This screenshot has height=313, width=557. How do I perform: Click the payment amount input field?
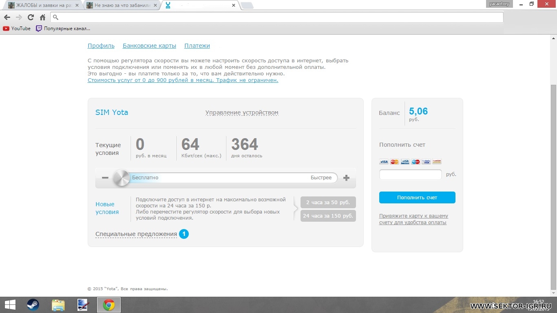click(x=410, y=174)
